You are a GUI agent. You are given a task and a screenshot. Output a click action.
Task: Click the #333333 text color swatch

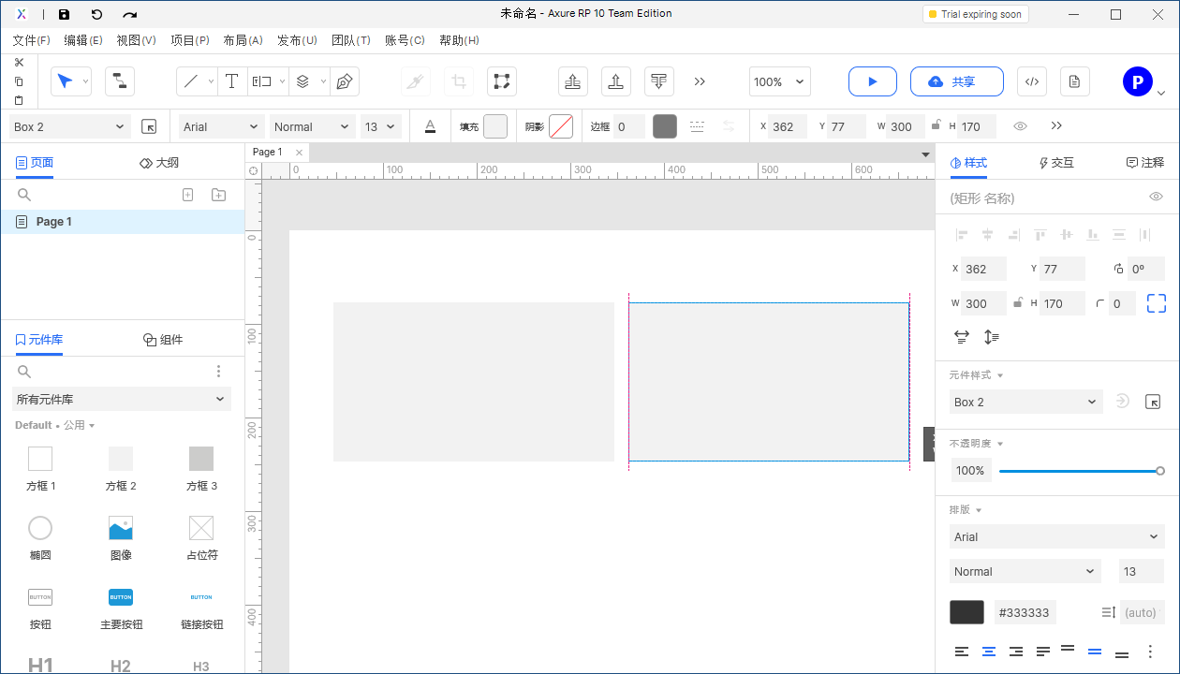click(x=967, y=612)
